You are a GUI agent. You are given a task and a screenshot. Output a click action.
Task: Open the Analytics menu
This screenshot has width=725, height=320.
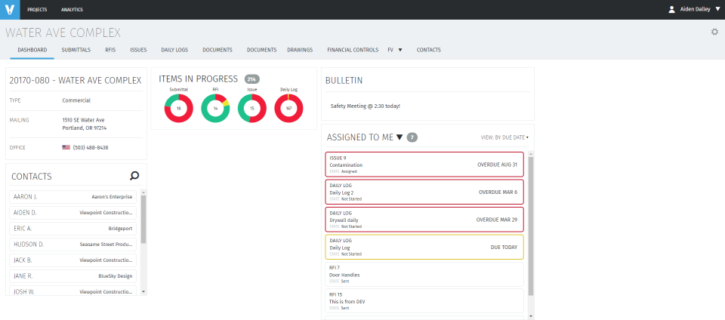[72, 10]
